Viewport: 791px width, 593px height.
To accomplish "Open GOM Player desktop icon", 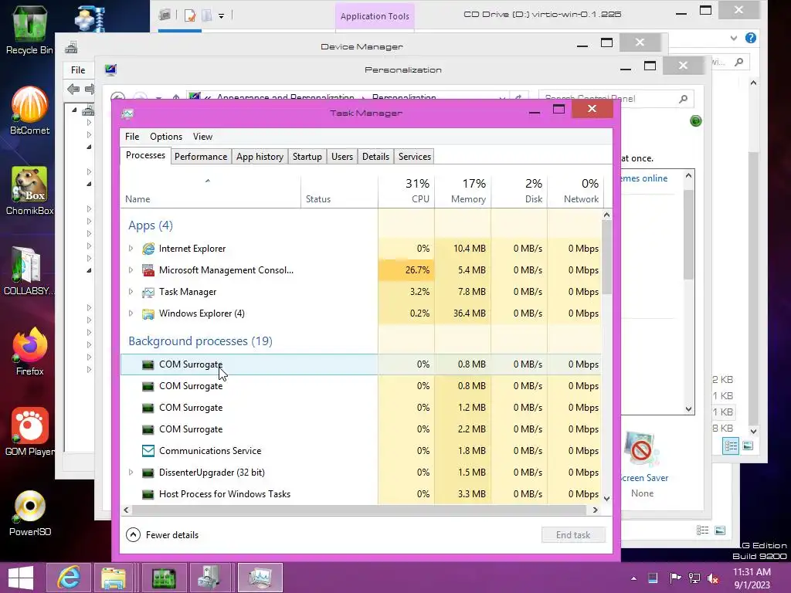I will [29, 431].
